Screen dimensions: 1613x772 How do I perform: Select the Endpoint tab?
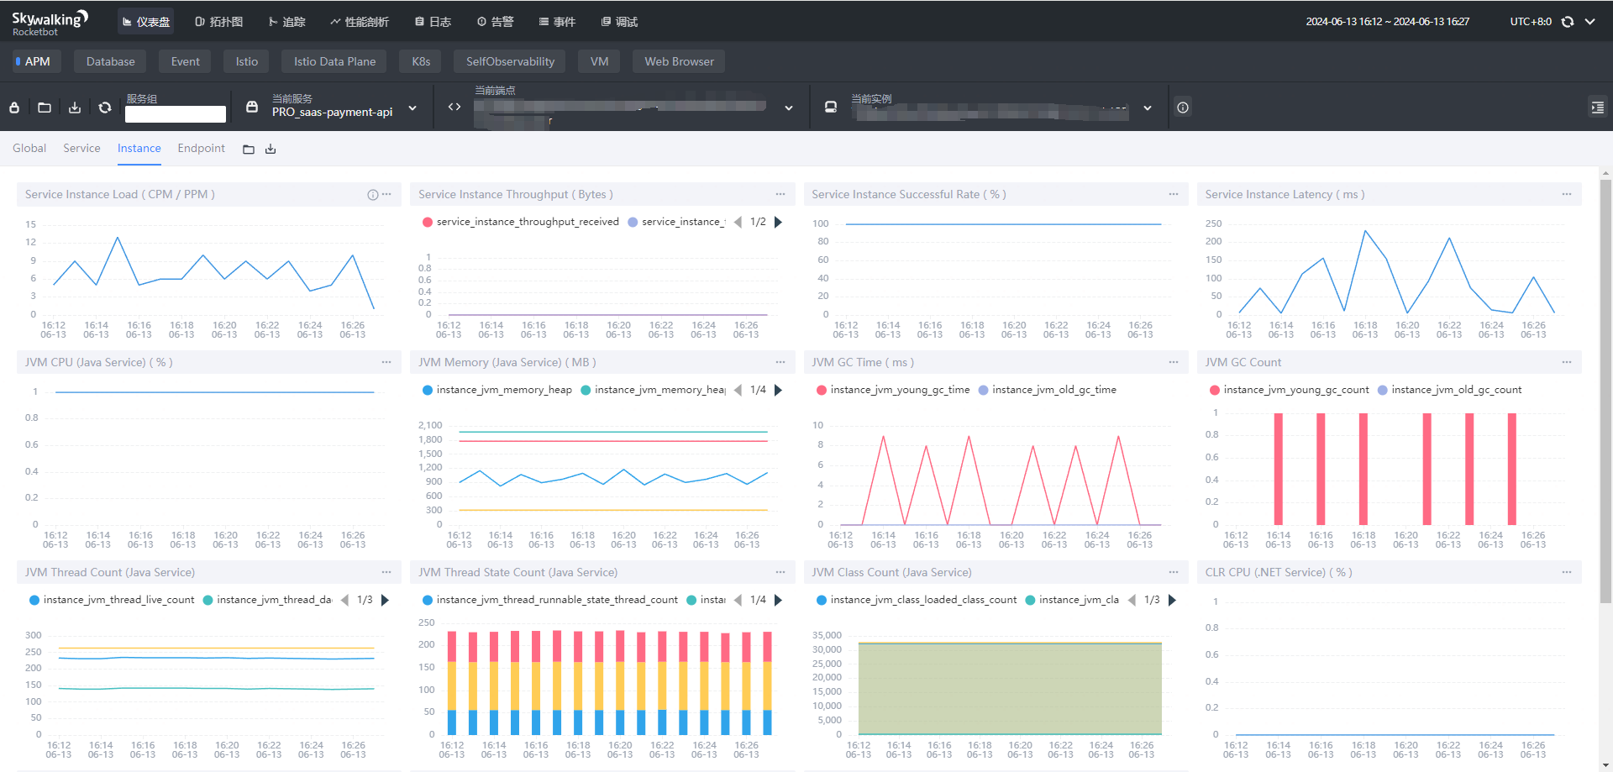(201, 148)
